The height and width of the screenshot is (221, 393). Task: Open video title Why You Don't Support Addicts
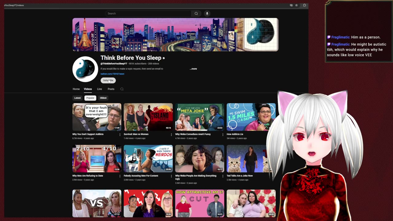click(88, 134)
